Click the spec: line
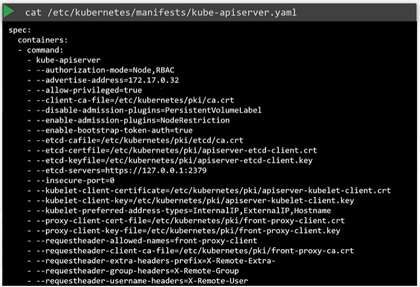Screen dimensions: 420x287 pos(20,29)
